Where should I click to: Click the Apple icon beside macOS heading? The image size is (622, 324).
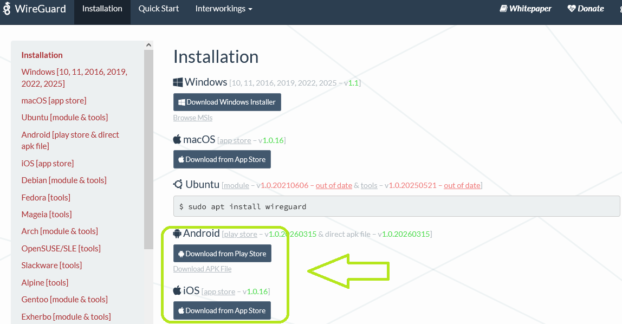click(177, 139)
